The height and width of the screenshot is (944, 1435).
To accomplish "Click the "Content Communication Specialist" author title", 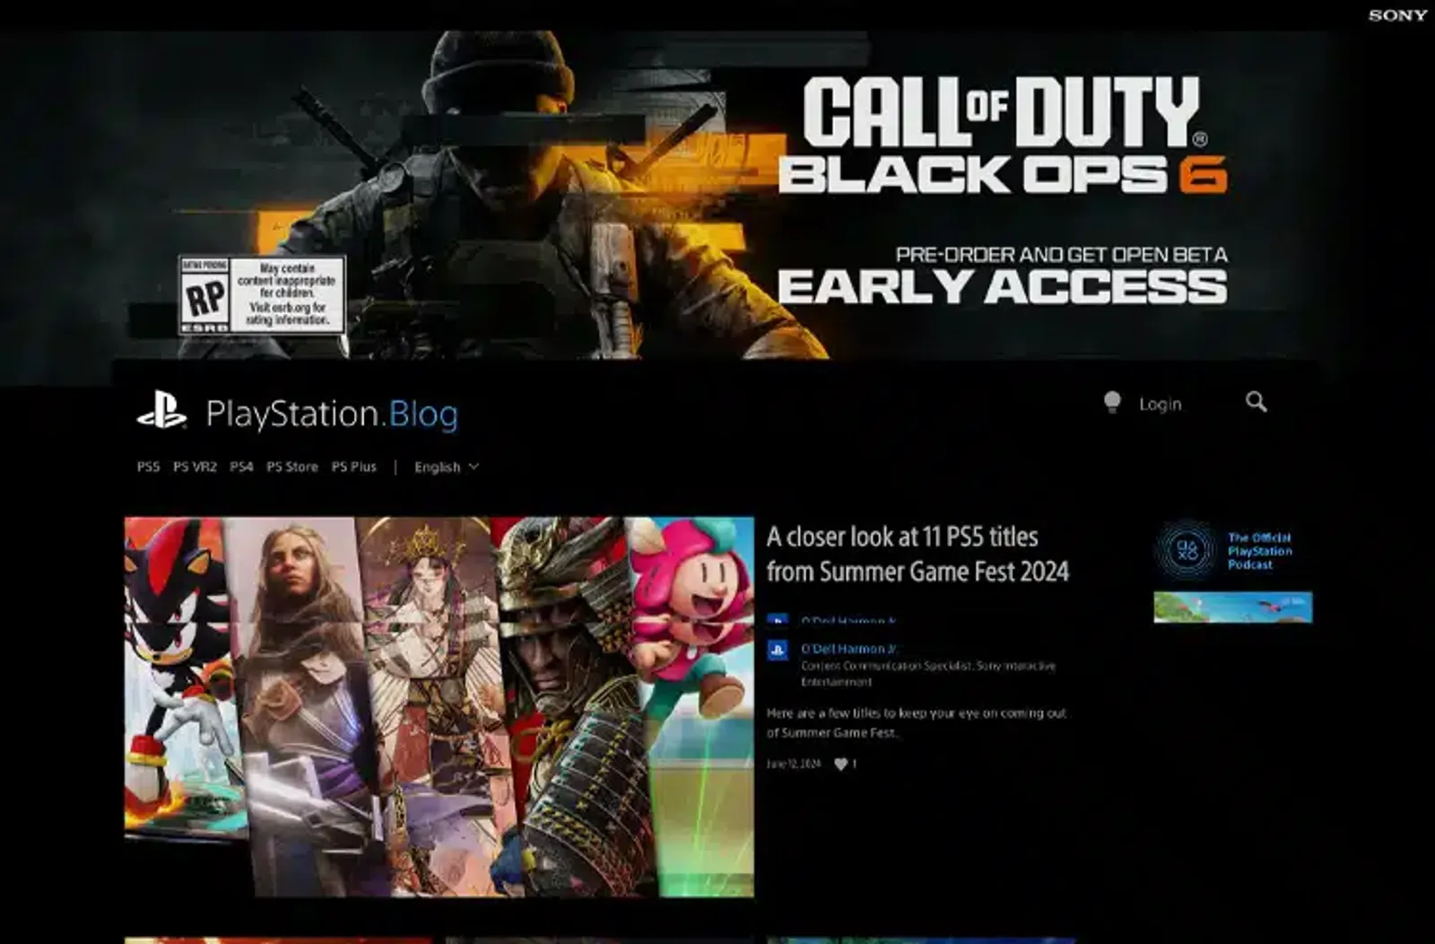I will click(928, 673).
